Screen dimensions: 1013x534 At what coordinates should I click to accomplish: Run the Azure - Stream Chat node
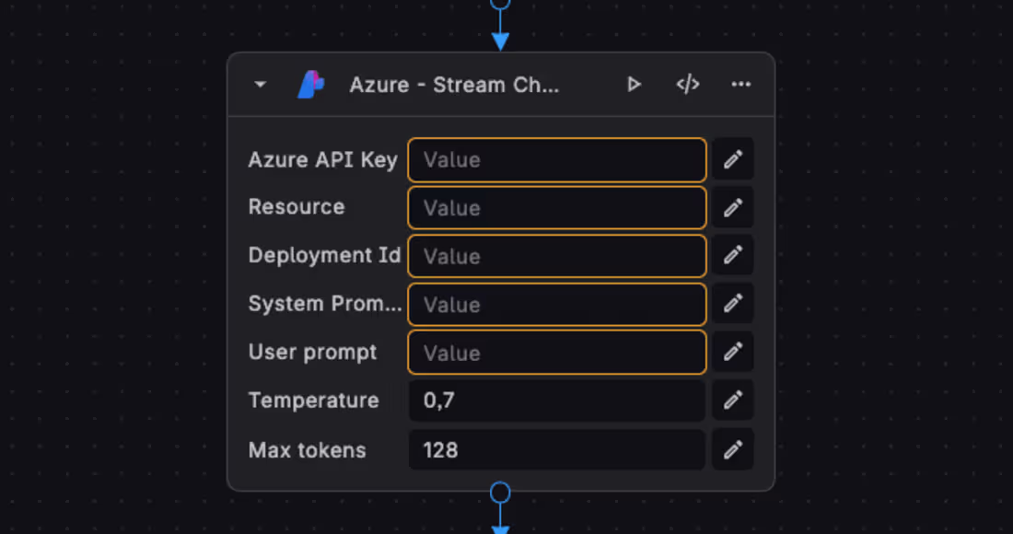click(634, 84)
